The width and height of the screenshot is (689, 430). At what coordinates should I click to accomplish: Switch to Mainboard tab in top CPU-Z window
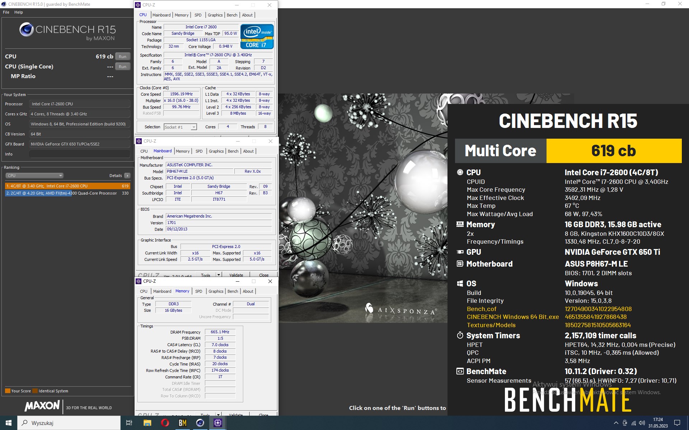coord(161,15)
